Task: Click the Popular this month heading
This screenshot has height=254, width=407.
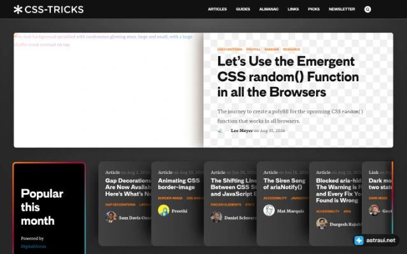Action: point(42,207)
